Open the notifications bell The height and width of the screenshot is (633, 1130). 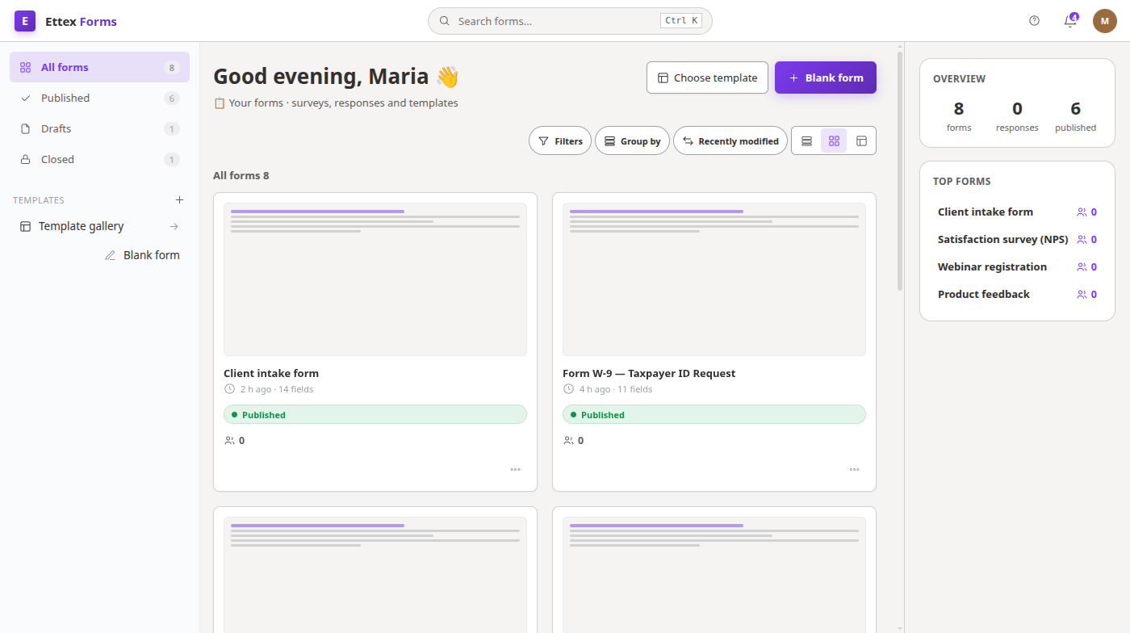[x=1070, y=21]
